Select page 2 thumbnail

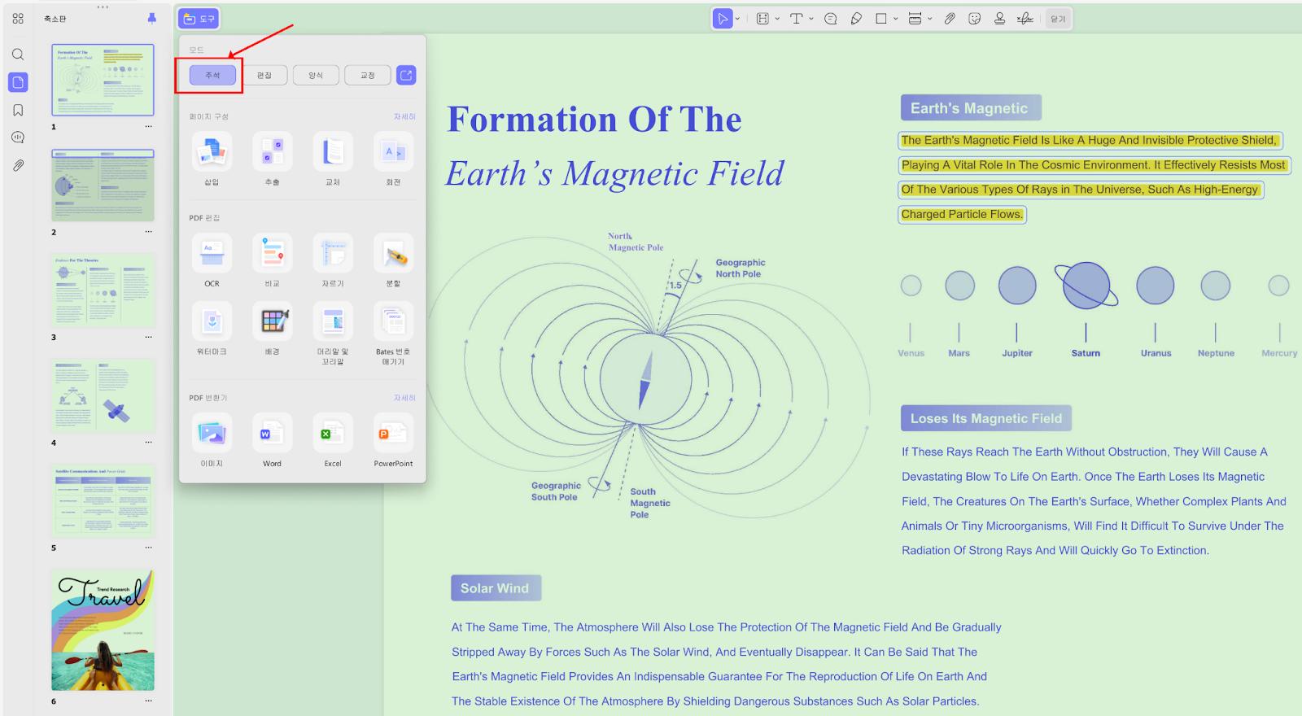pyautogui.click(x=103, y=186)
